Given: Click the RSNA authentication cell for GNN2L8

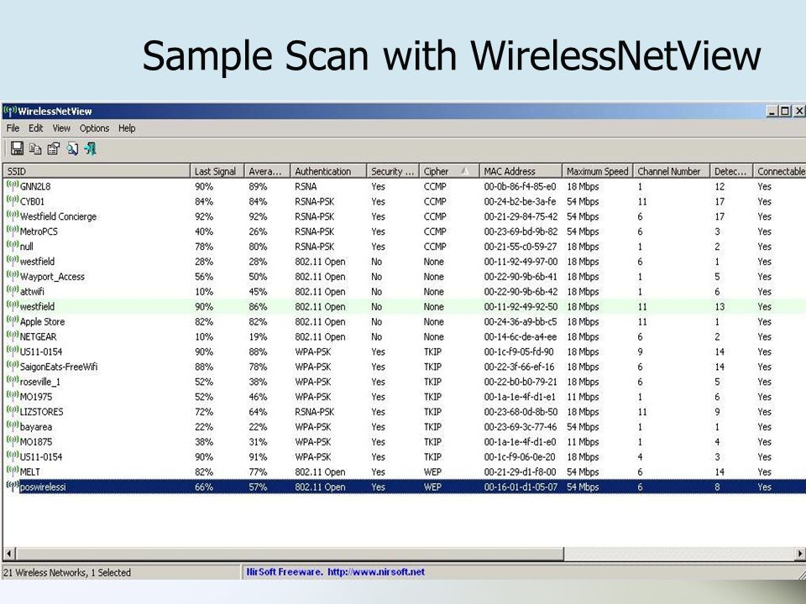Looking at the screenshot, I should coord(306,186).
